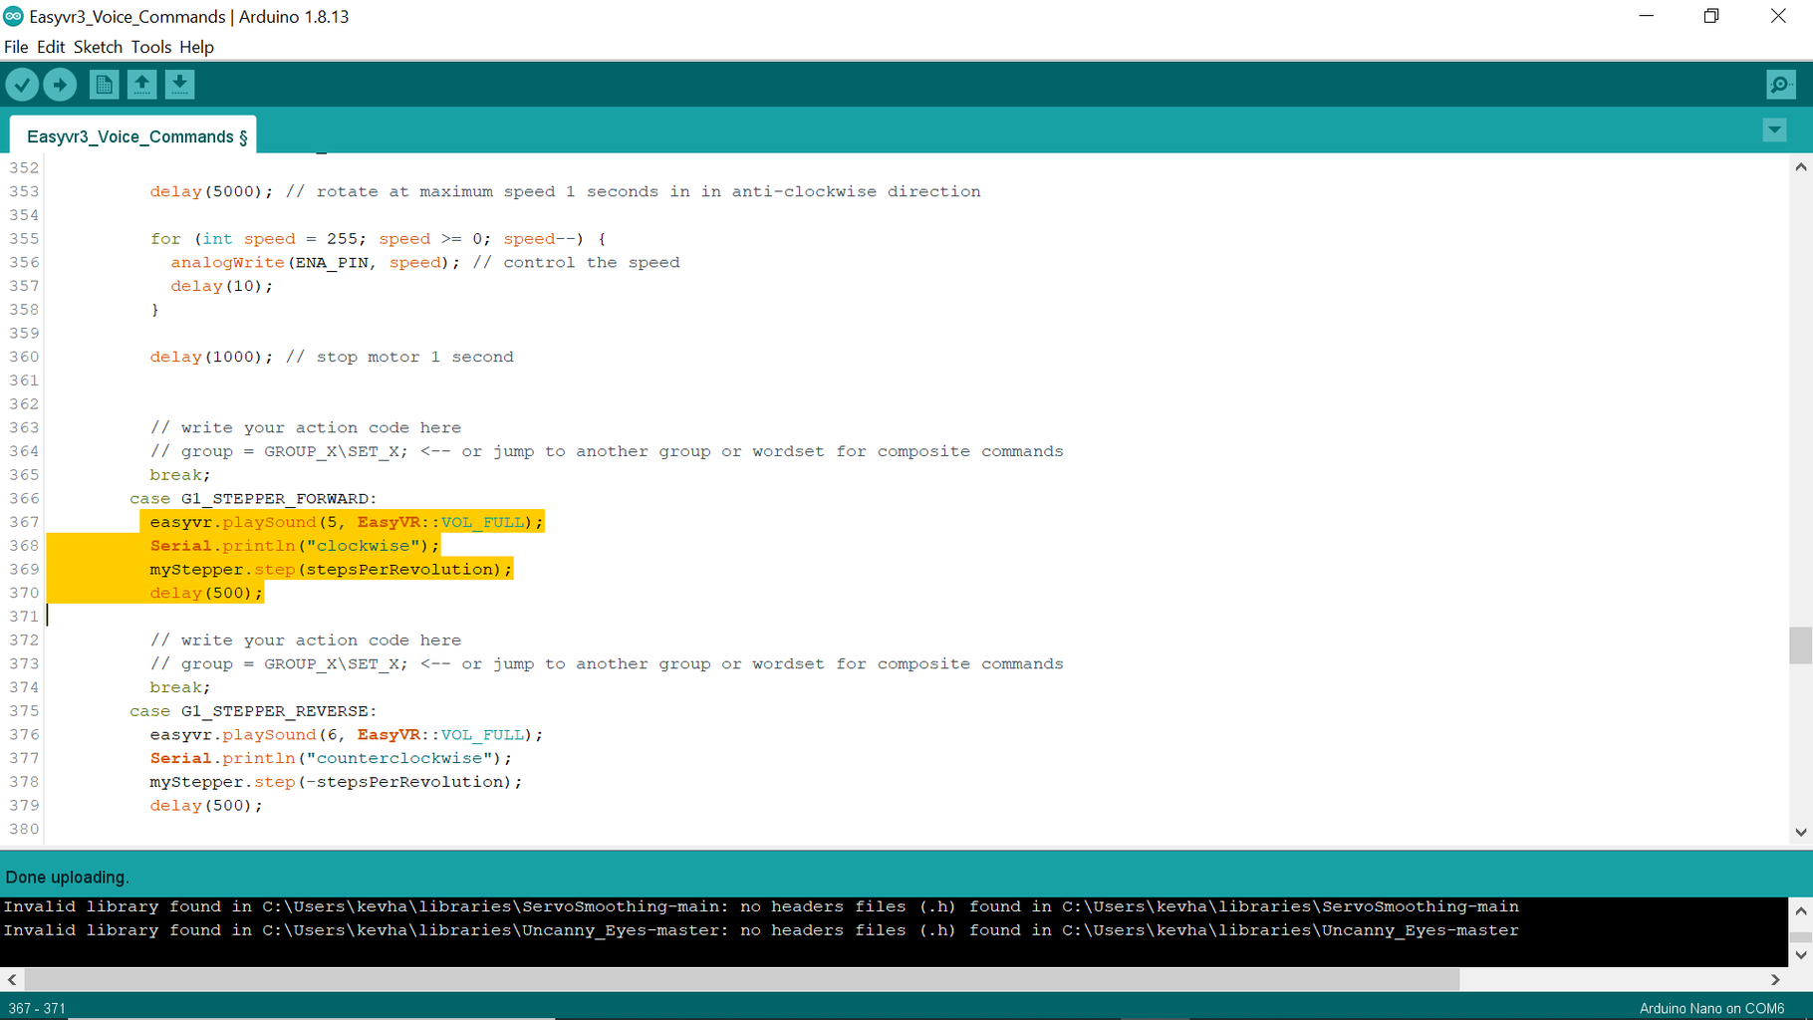The width and height of the screenshot is (1813, 1020).
Task: Open the Serial Monitor
Action: tap(1780, 85)
